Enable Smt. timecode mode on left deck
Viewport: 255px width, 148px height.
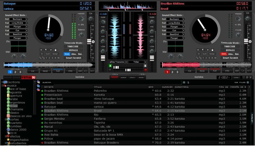click(x=67, y=54)
